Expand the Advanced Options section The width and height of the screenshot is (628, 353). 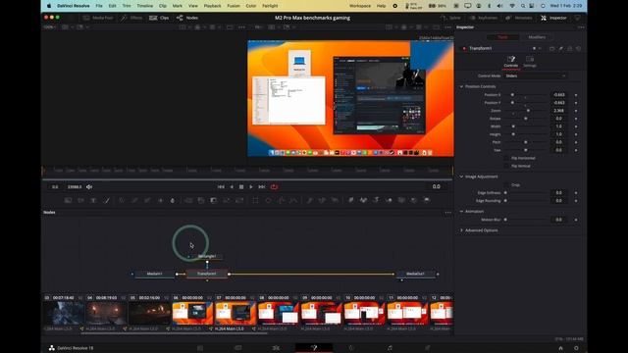pos(461,230)
